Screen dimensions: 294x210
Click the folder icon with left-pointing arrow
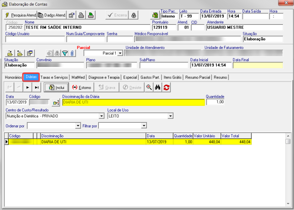[20, 53]
